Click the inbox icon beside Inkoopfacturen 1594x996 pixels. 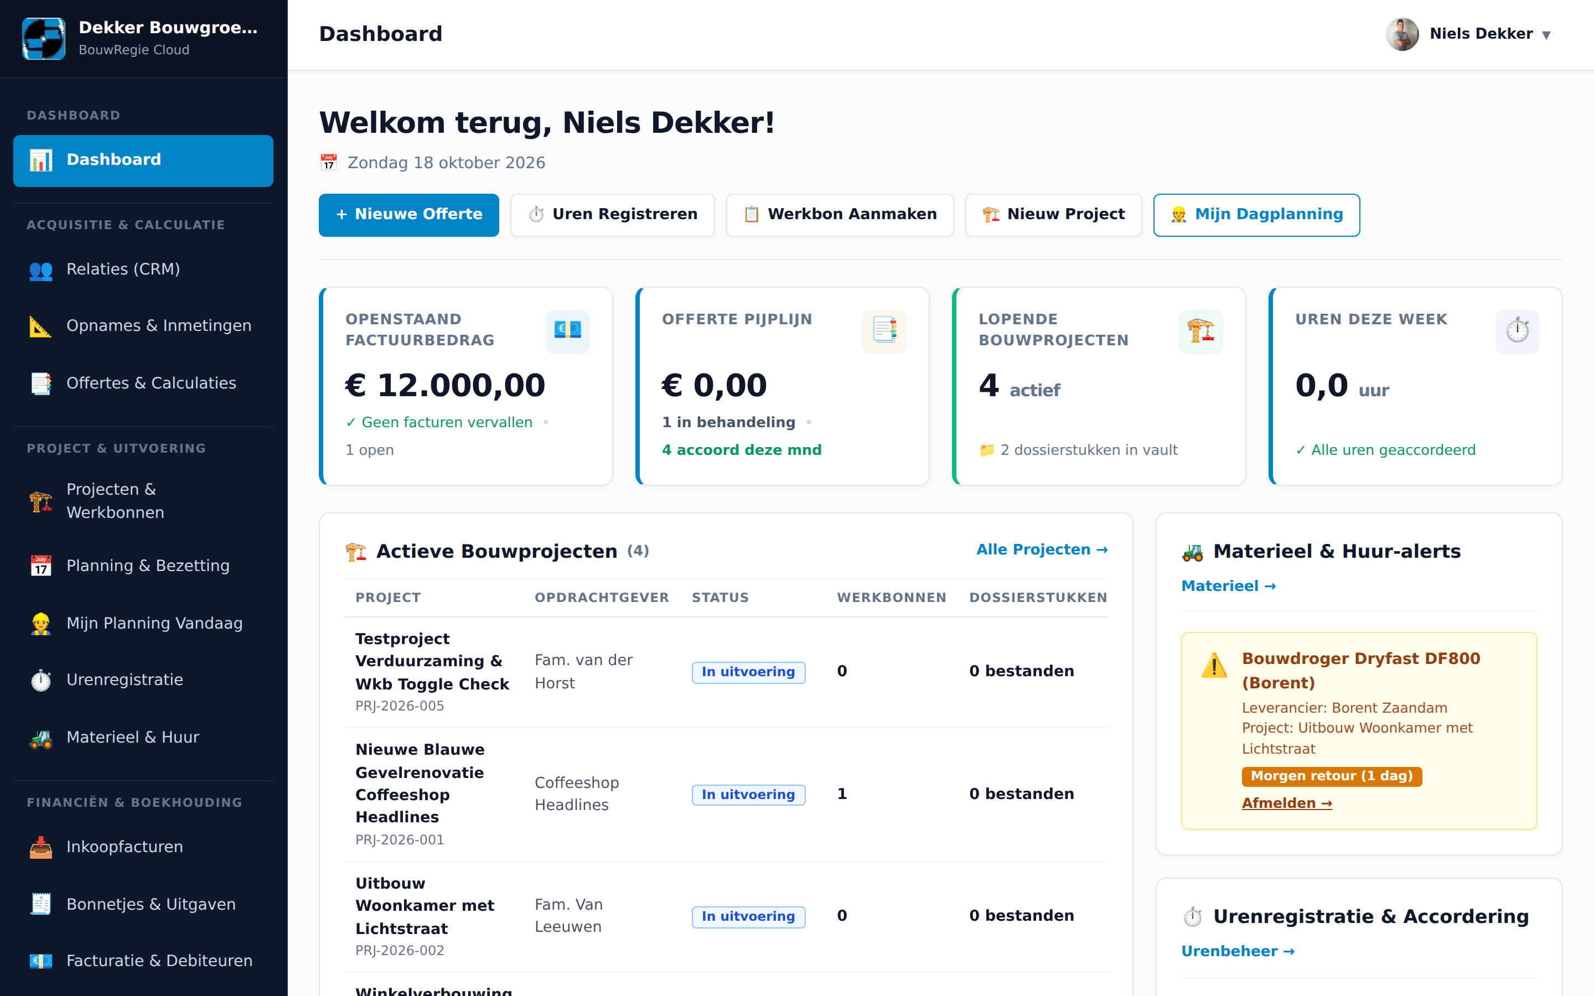(41, 848)
